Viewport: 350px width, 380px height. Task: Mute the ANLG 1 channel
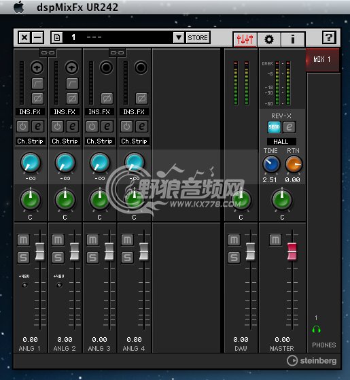(23, 240)
